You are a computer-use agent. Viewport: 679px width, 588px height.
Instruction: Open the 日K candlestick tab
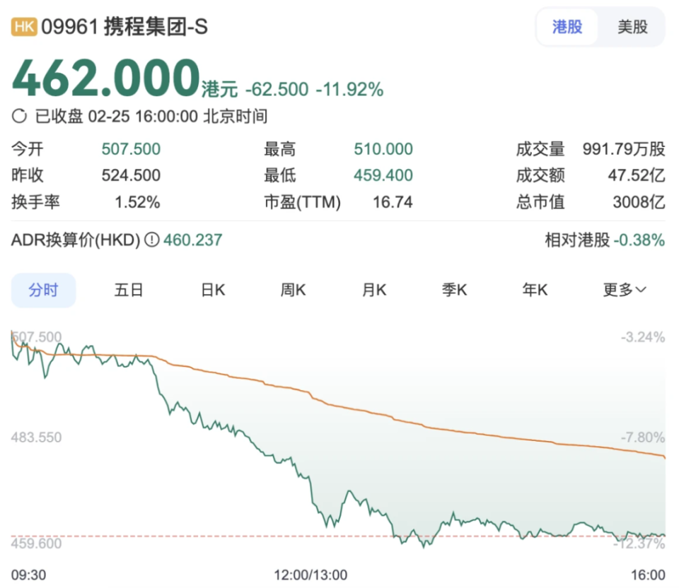211,290
